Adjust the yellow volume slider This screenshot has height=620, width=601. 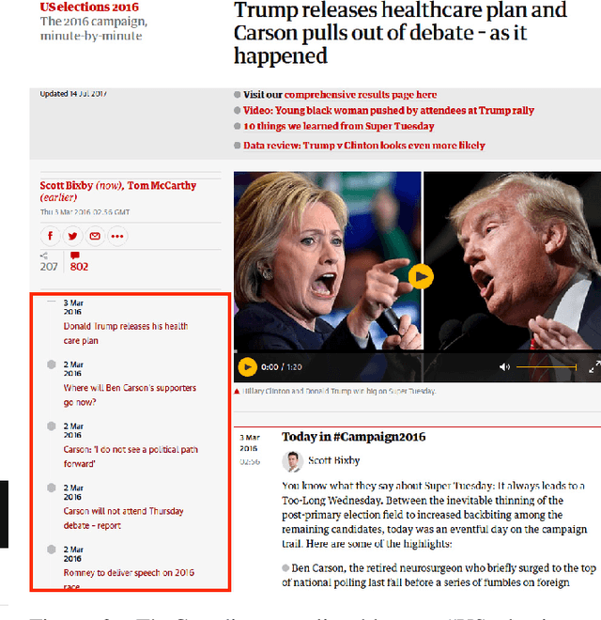click(547, 367)
